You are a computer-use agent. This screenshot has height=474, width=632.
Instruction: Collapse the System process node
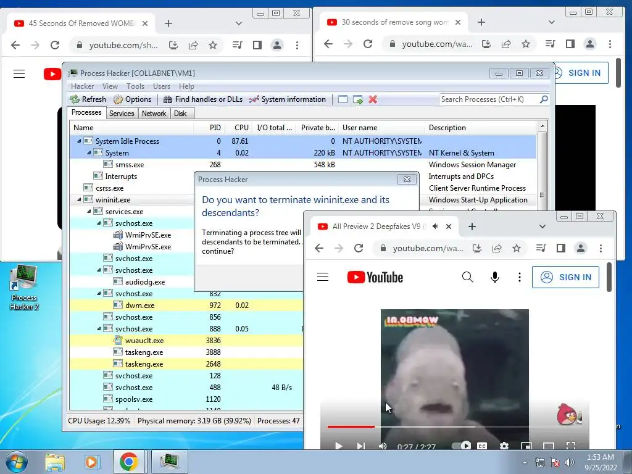point(89,153)
